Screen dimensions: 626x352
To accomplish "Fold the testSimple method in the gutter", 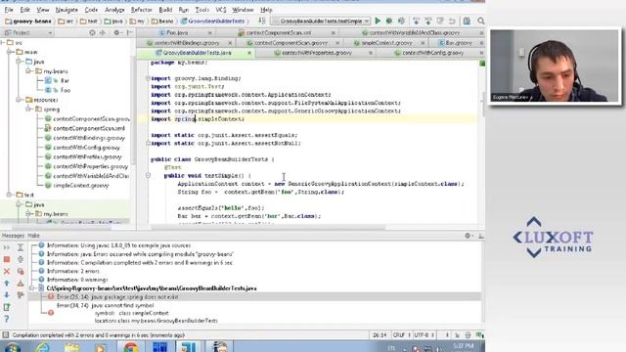I will (148, 175).
